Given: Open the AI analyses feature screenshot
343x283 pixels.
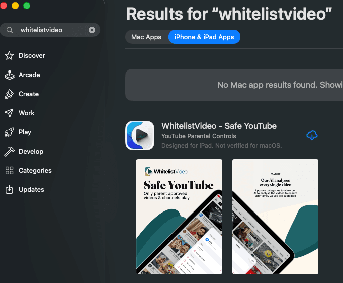Looking at the screenshot, I should [x=275, y=217].
